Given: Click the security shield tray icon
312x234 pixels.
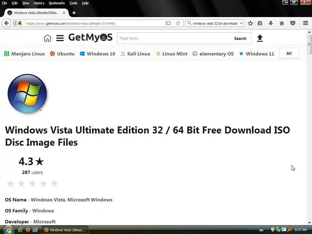Looking at the screenshot, I should pos(273,230).
